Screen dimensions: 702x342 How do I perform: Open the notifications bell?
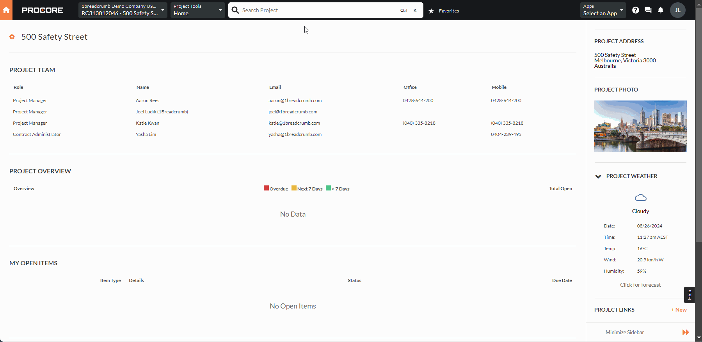click(661, 10)
